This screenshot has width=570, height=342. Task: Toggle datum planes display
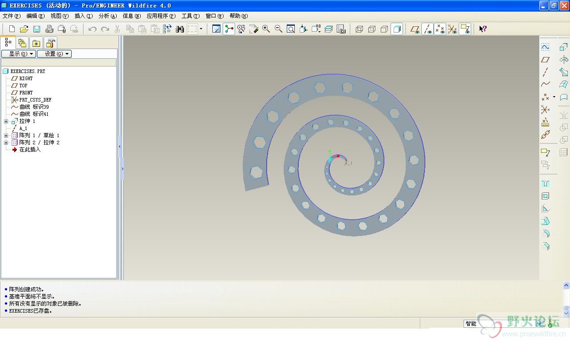coord(415,29)
